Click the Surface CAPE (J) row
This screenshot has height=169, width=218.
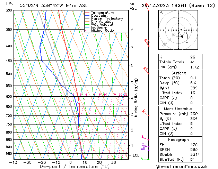pyautogui.click(x=180, y=98)
